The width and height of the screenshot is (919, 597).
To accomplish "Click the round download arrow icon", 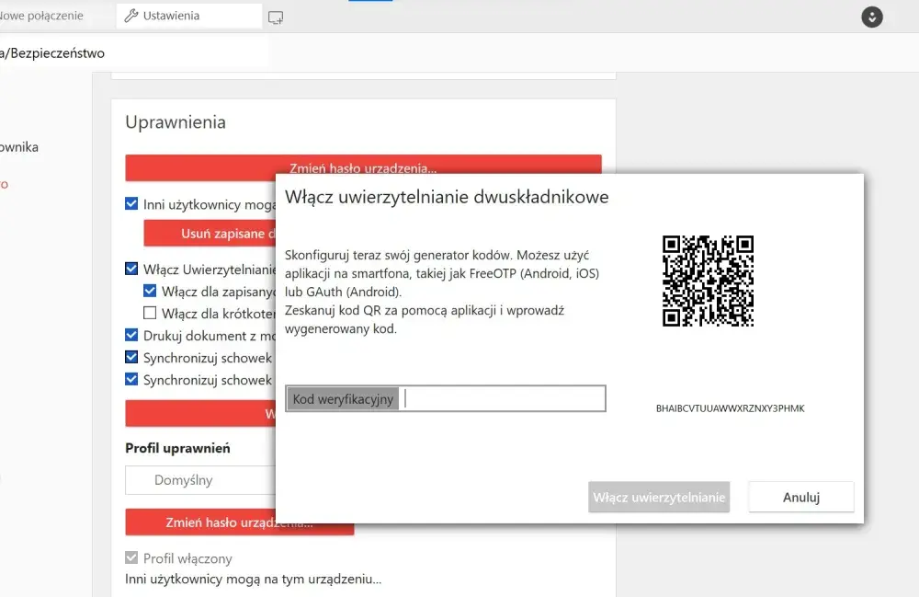I will click(x=872, y=17).
